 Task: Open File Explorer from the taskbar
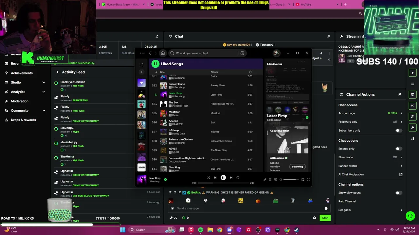pyautogui.click(x=210, y=230)
